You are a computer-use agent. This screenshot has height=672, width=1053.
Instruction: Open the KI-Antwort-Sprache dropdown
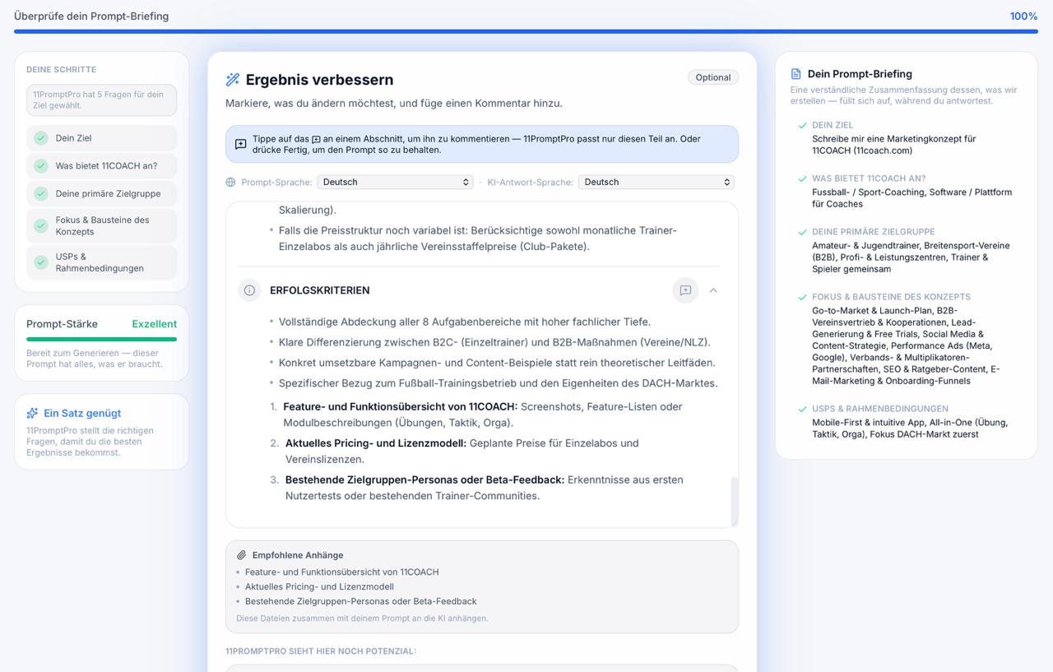tap(656, 182)
